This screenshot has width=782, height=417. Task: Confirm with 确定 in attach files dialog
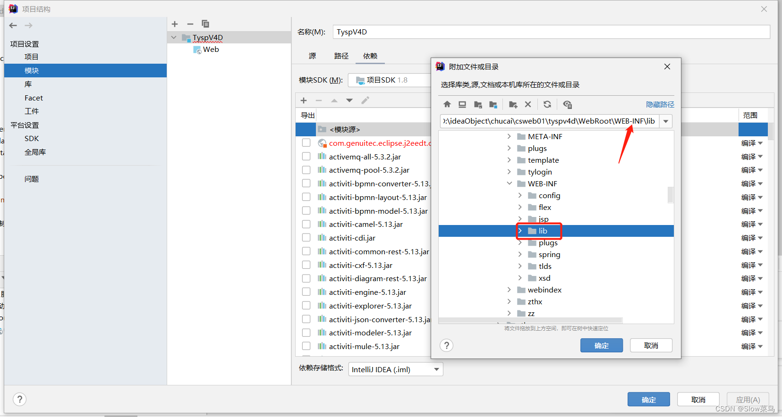(602, 345)
